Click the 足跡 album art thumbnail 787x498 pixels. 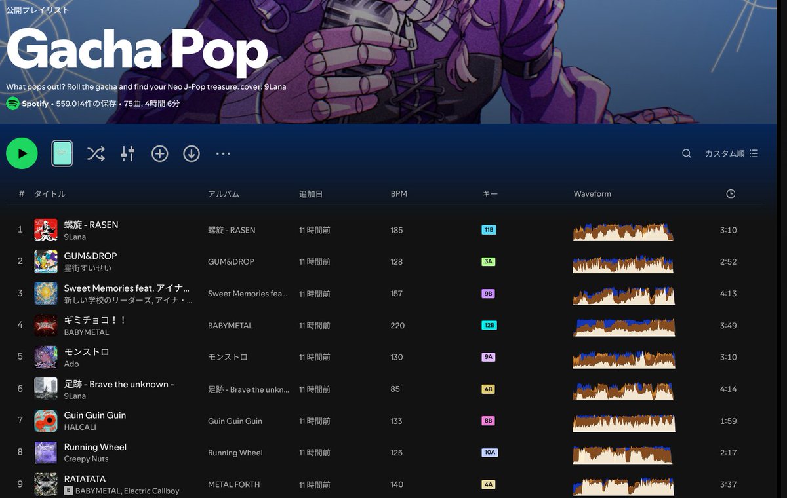click(46, 389)
